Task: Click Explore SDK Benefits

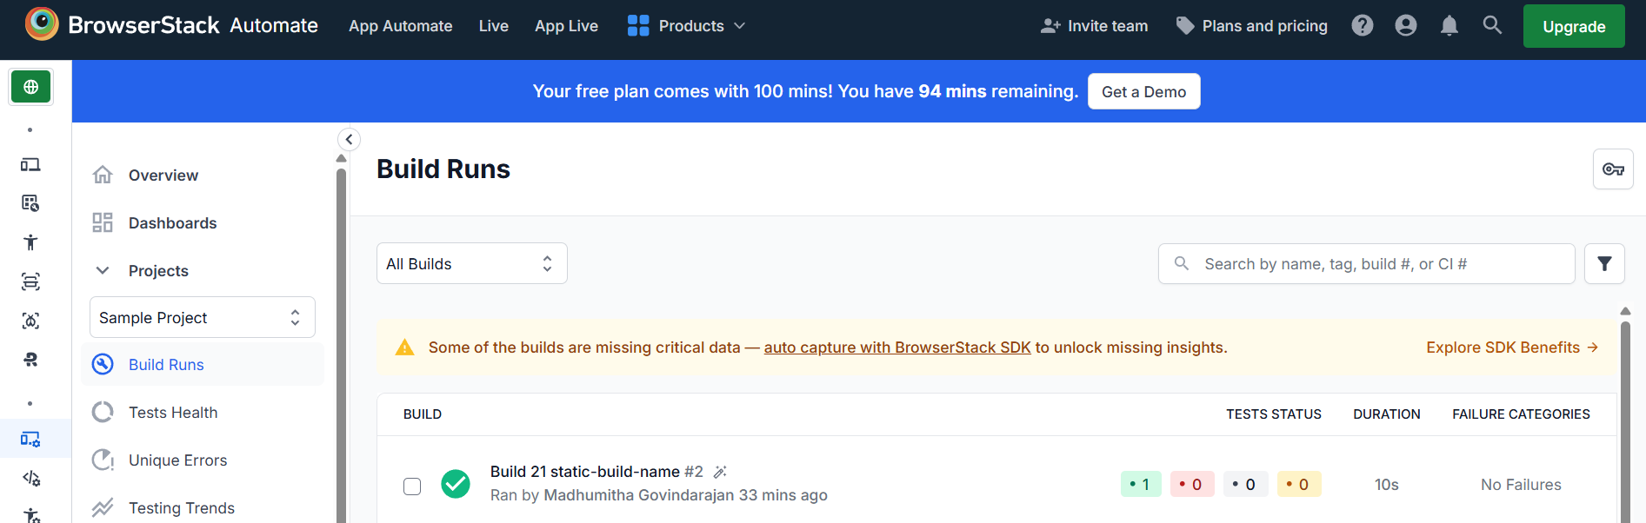Action: [x=1512, y=348]
